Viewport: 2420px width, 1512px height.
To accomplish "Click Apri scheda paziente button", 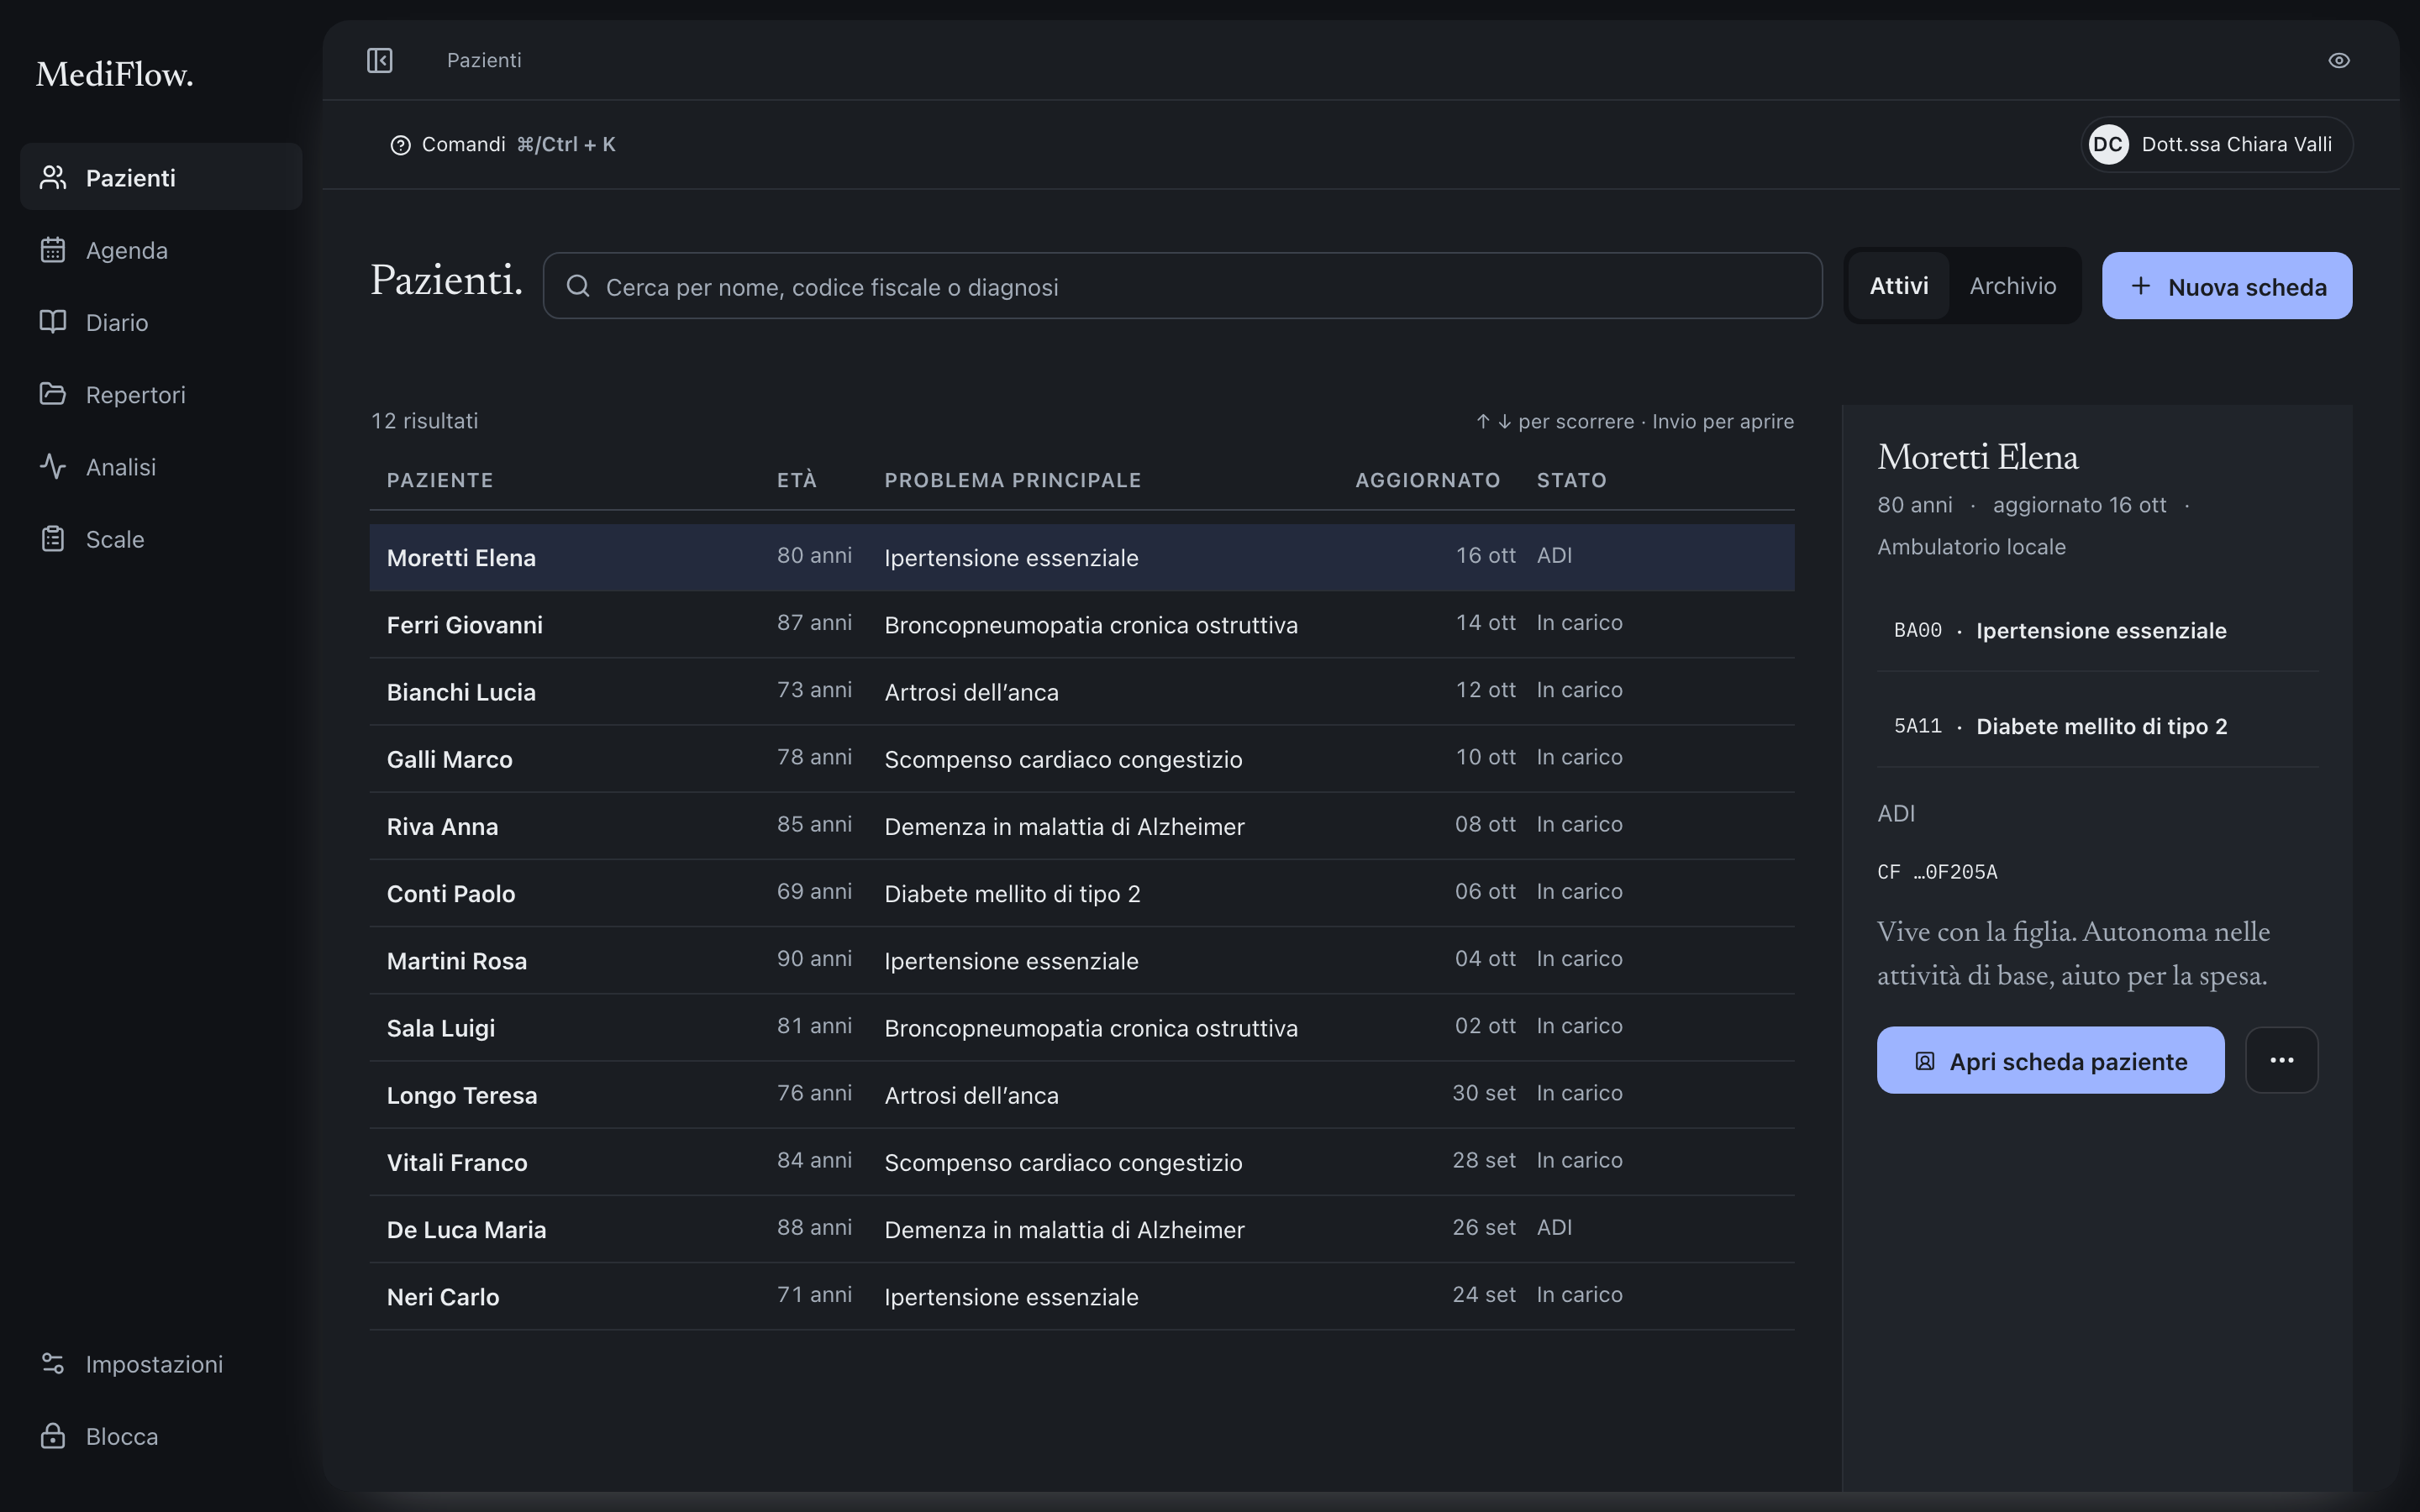I will click(2050, 1060).
